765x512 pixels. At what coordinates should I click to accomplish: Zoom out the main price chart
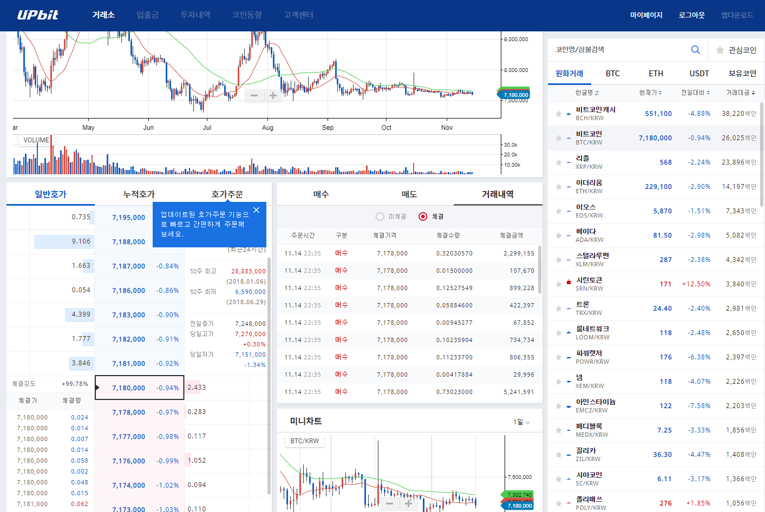254,96
